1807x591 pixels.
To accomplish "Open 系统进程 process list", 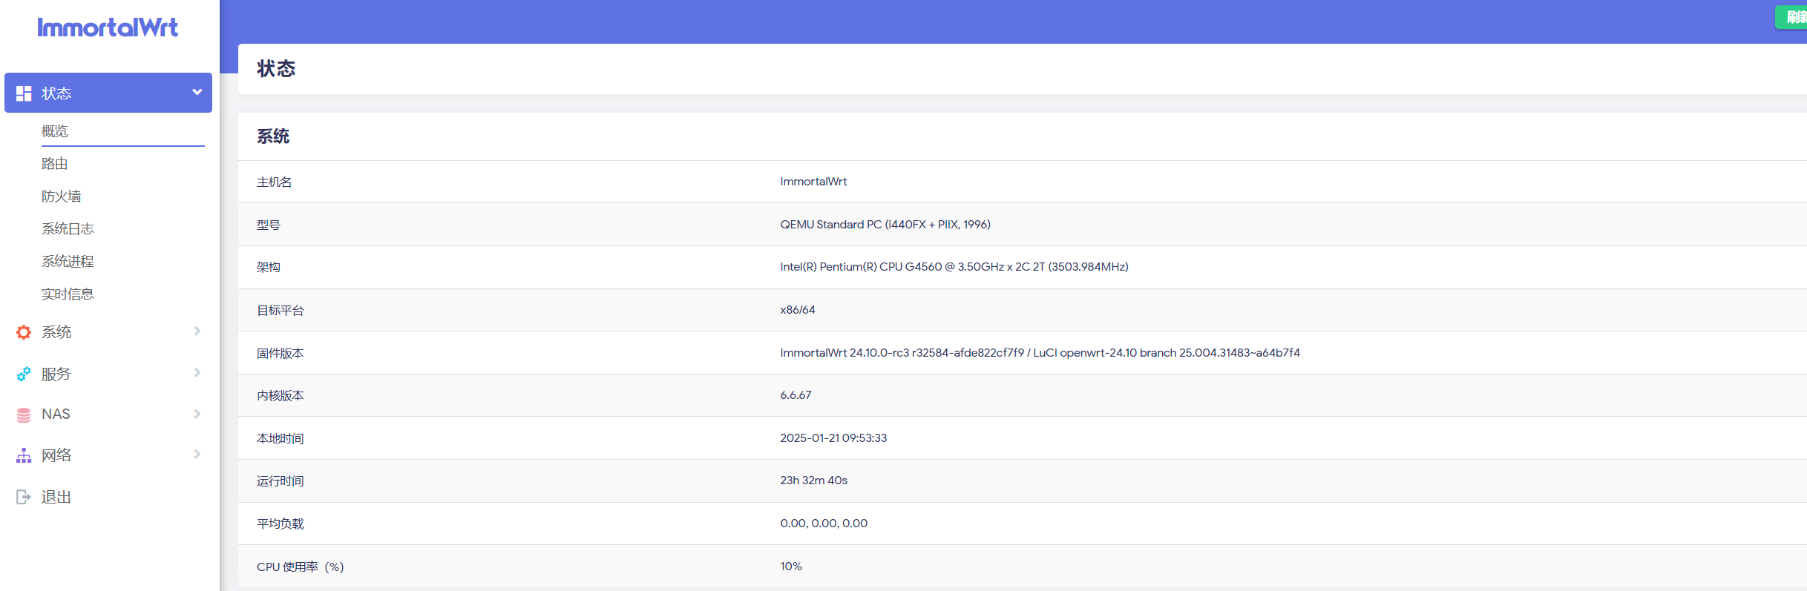I will pos(68,262).
